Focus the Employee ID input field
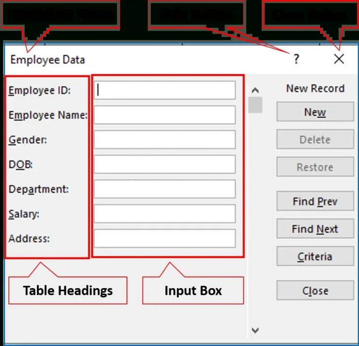This screenshot has width=359, height=346. coord(165,90)
